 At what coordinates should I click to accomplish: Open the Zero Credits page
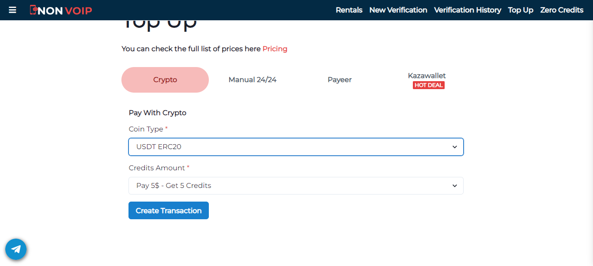[x=562, y=10]
